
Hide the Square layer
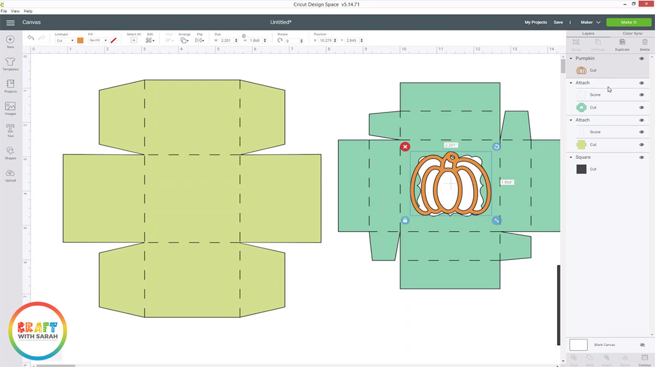click(x=641, y=158)
